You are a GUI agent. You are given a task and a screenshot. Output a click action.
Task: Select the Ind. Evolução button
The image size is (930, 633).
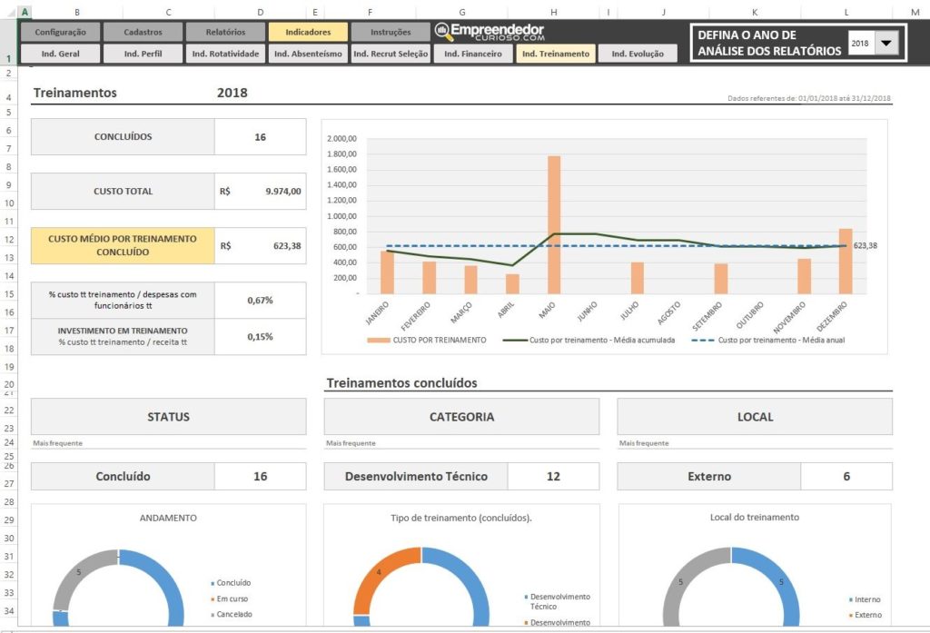[x=638, y=54]
